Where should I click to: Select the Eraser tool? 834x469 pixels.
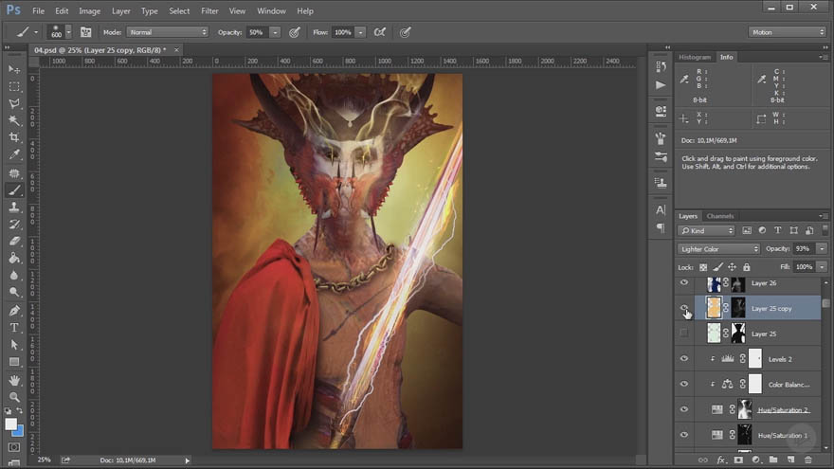coord(14,242)
